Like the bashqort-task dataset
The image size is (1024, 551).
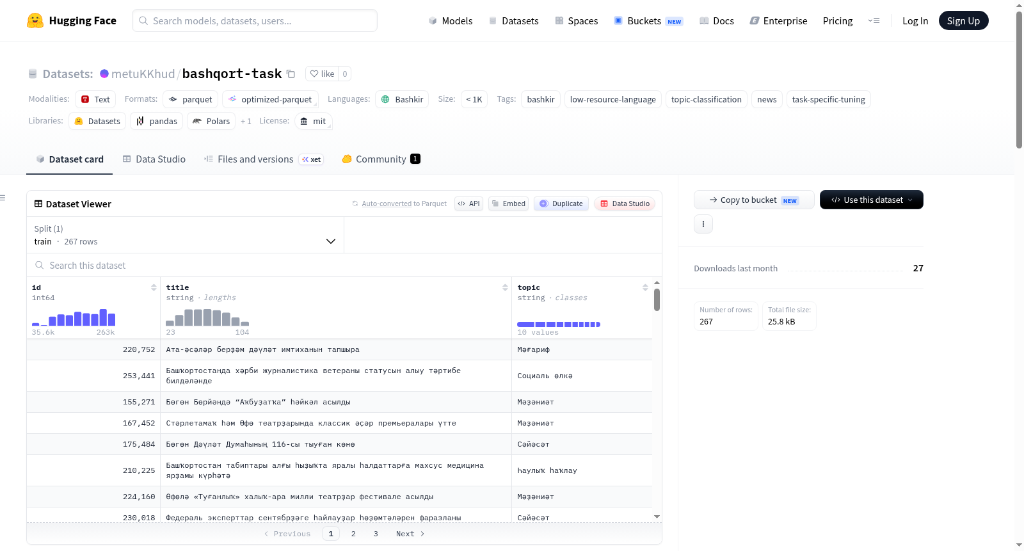point(322,74)
